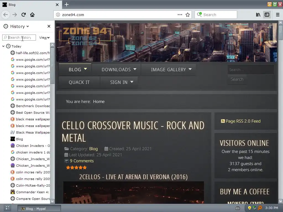Click the keyboard icon in system tray
Image resolution: width=283 pixels, height=212 pixels.
tap(238, 208)
